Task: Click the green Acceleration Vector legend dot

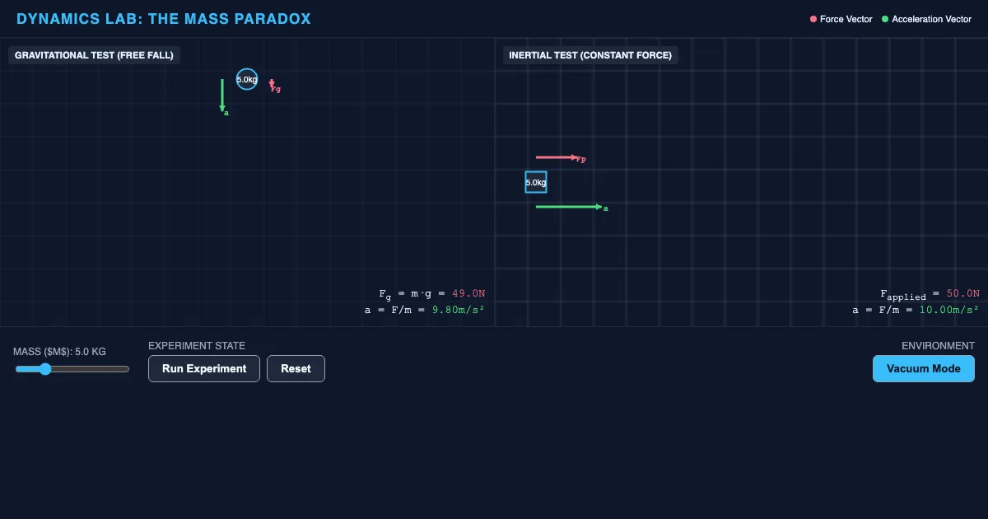Action: pyautogui.click(x=885, y=19)
